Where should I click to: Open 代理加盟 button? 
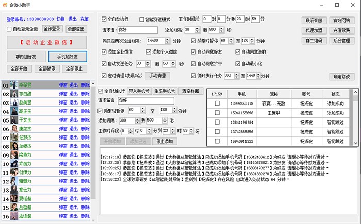point(314,30)
